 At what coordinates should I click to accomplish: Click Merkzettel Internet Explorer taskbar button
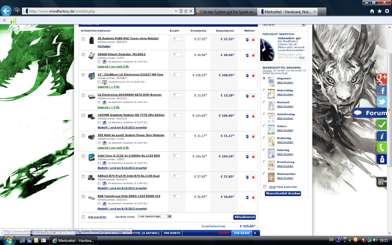point(73,240)
